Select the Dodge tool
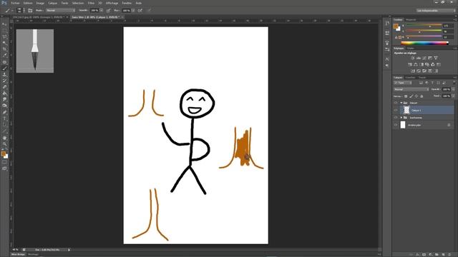The image size is (458, 257). point(4,106)
